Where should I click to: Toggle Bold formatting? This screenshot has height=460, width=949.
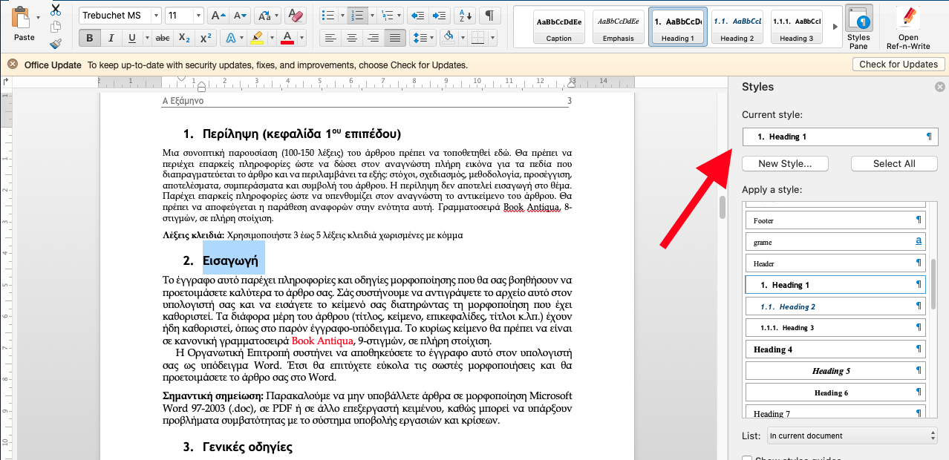(x=90, y=39)
